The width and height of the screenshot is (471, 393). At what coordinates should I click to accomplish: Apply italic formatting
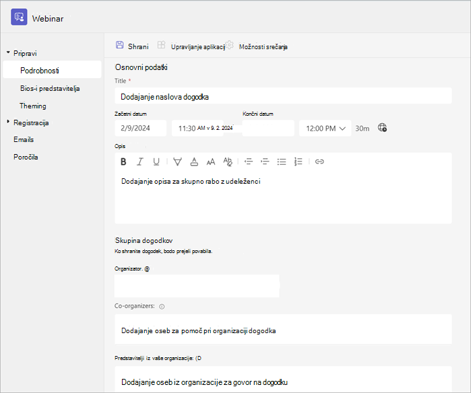click(x=139, y=162)
